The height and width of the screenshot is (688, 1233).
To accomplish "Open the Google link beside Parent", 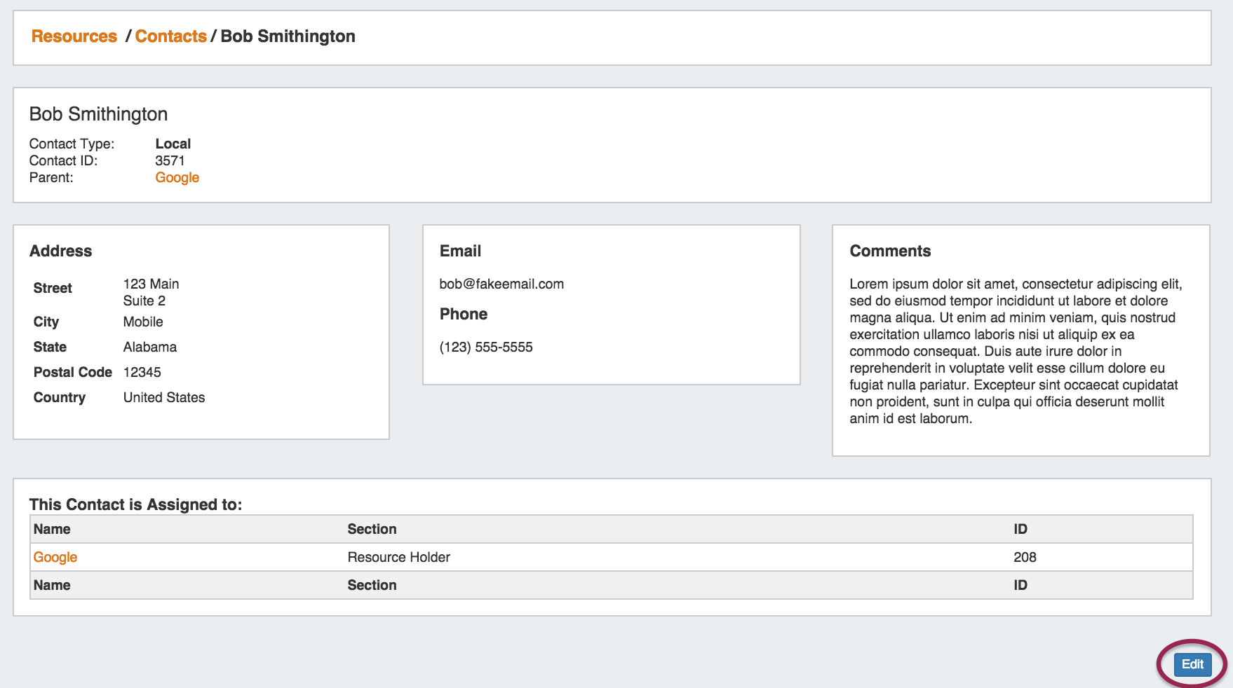I will [x=177, y=178].
